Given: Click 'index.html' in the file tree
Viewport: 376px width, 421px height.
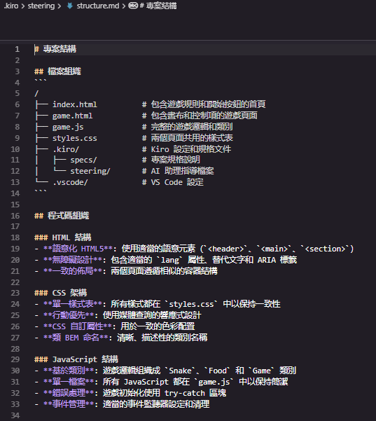Looking at the screenshot, I should [x=75, y=104].
